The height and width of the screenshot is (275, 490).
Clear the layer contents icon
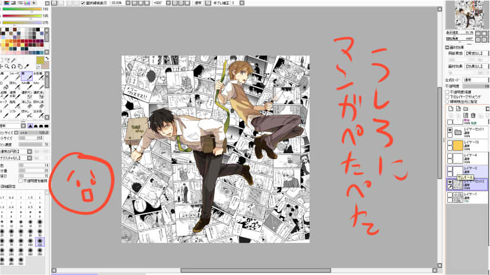click(x=466, y=115)
